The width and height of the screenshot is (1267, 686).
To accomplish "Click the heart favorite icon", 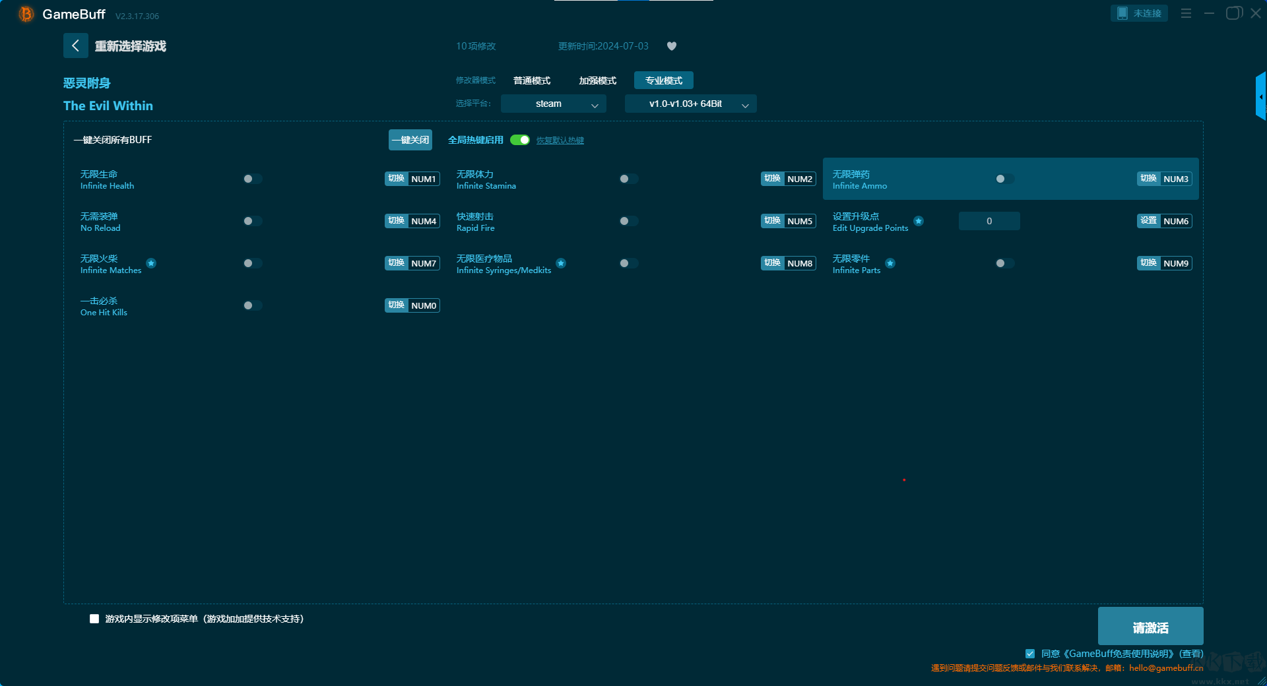I will [x=672, y=46].
